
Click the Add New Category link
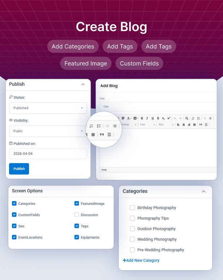click(x=141, y=260)
